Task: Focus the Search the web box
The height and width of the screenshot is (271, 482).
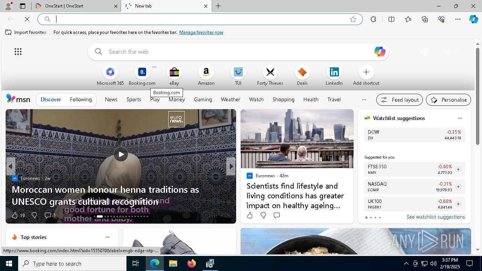Action: pyautogui.click(x=238, y=52)
